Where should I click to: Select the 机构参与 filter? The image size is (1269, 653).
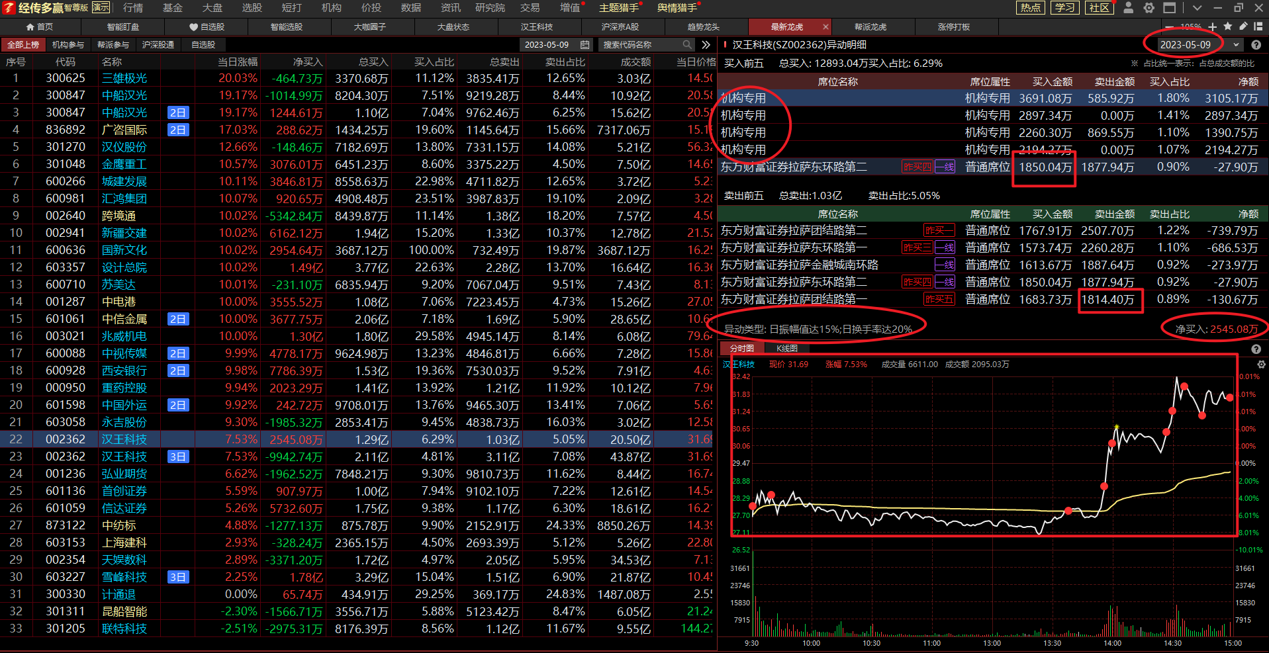(68, 44)
